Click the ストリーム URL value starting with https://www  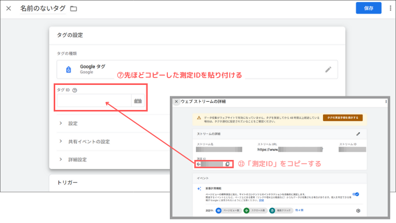(290, 150)
